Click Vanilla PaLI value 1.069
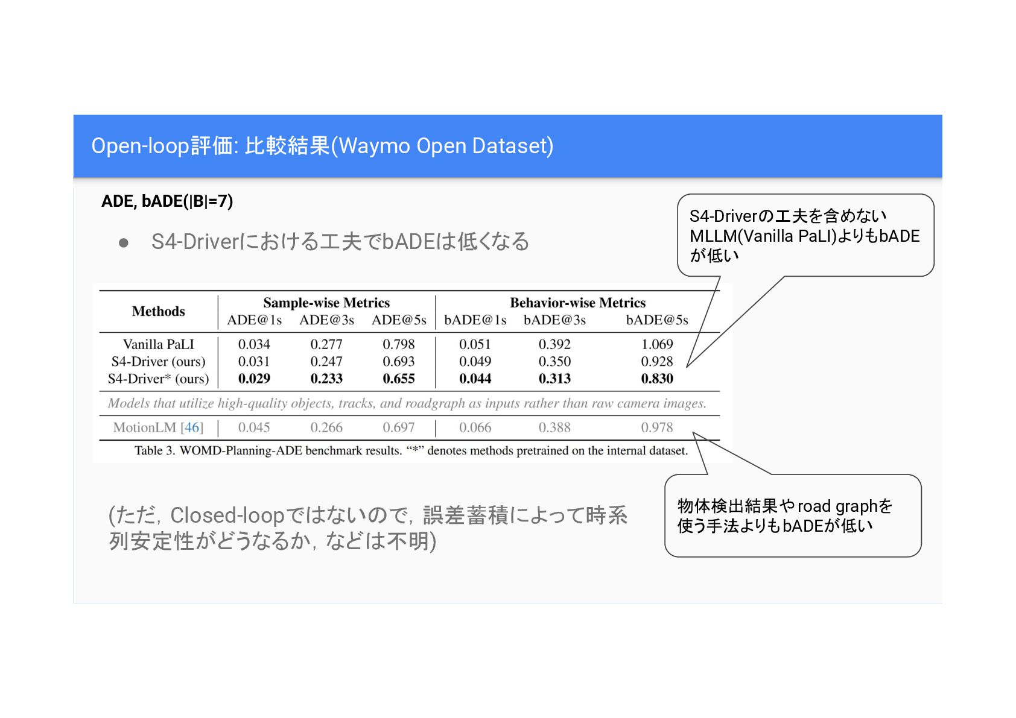 (x=657, y=344)
